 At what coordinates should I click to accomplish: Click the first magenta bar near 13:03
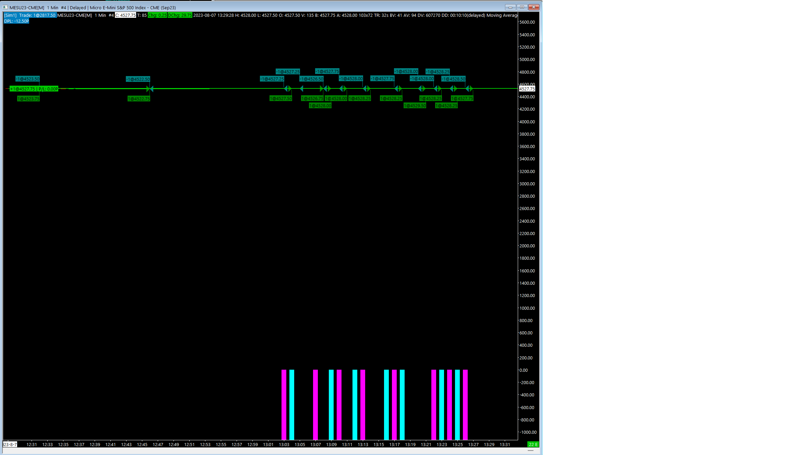pos(284,404)
